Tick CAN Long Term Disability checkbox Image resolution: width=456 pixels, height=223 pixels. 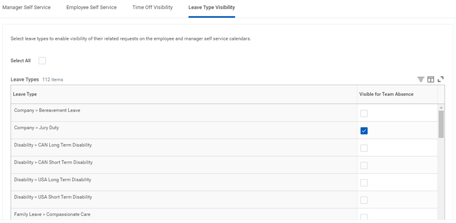click(x=364, y=148)
